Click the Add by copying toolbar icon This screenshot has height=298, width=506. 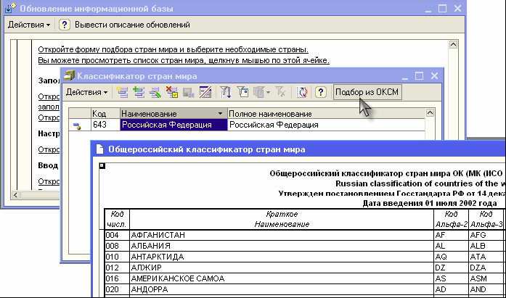[138, 92]
